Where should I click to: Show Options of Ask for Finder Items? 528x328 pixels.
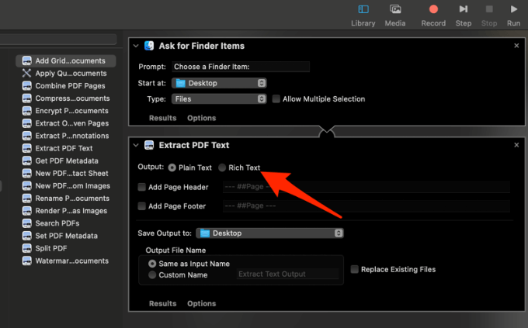pos(201,118)
